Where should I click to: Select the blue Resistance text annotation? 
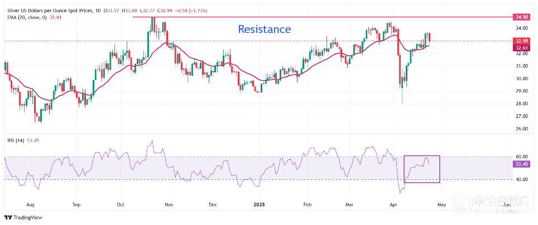click(x=264, y=30)
